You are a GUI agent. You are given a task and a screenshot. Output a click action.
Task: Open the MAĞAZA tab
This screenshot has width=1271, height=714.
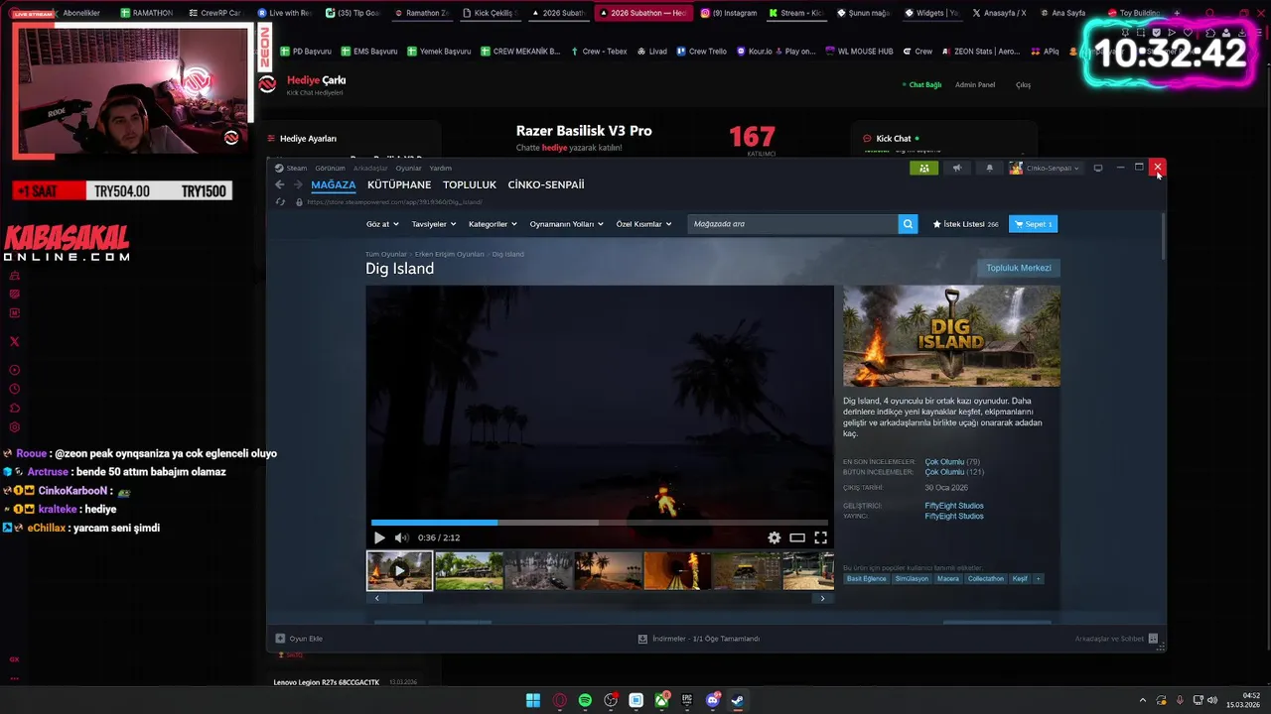click(333, 184)
